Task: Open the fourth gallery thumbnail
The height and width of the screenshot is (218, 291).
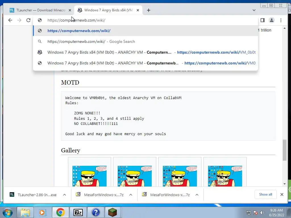Action: click(x=225, y=176)
